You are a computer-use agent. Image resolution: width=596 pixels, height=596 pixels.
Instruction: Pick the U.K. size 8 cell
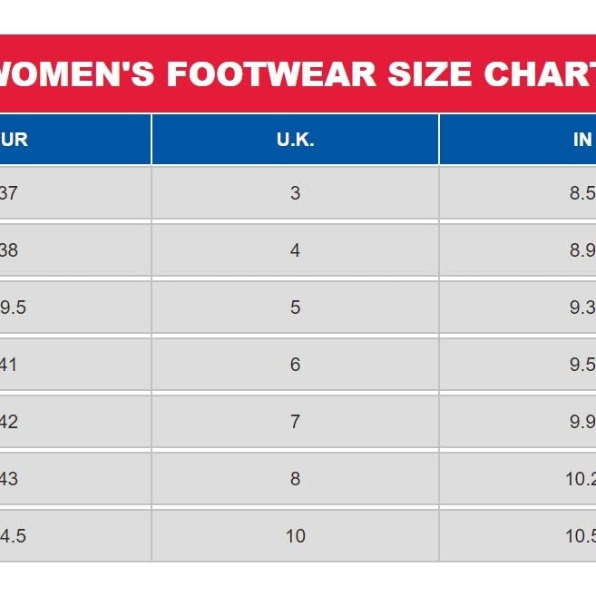pos(295,479)
